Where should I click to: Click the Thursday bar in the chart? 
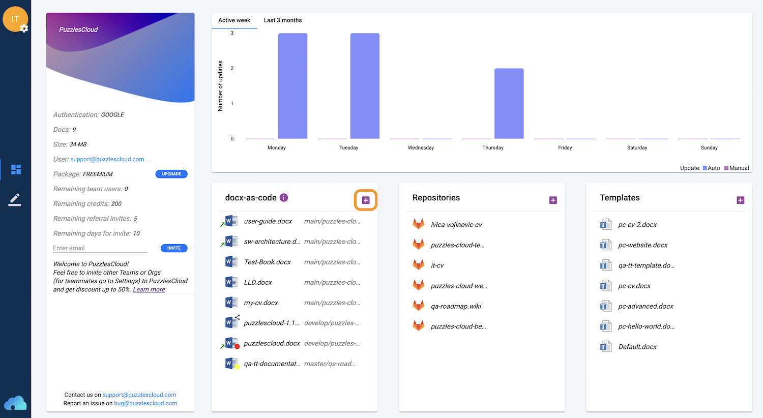click(x=509, y=103)
